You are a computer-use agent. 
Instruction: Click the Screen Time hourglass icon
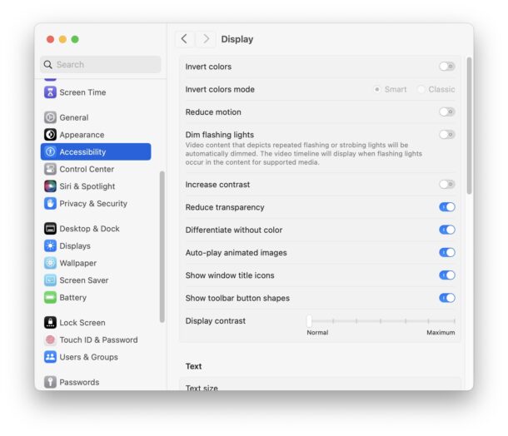pyautogui.click(x=50, y=92)
